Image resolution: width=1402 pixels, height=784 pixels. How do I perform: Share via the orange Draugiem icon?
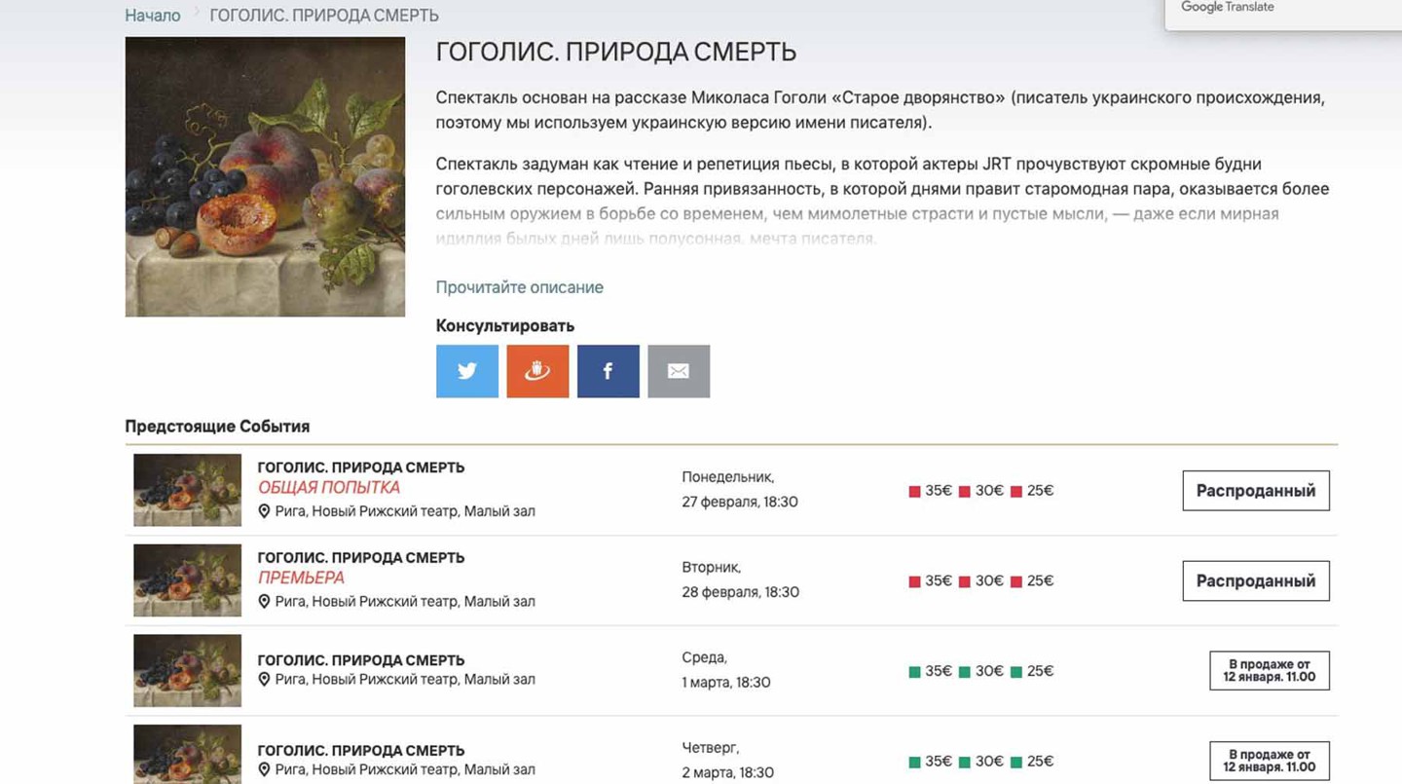pos(537,371)
